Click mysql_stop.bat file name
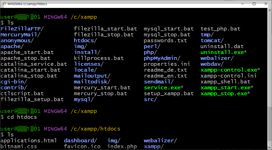Image resolution: width=272 pixels, height=150 pixels. pos(167,35)
